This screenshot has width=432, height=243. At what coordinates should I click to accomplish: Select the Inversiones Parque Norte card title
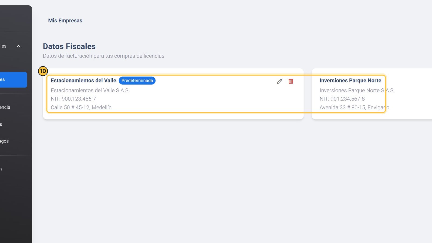pos(350,81)
